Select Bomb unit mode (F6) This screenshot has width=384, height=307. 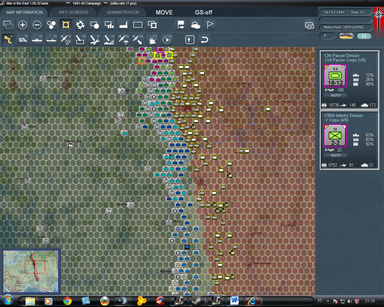80,39
